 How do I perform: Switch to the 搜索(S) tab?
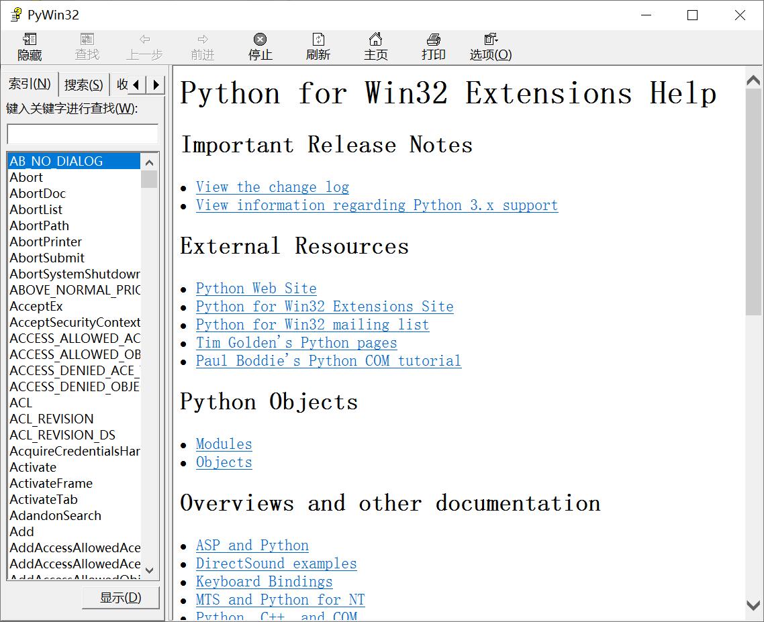[x=83, y=84]
